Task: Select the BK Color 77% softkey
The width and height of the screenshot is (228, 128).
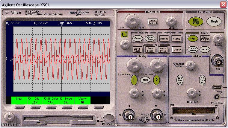Action: point(51,100)
